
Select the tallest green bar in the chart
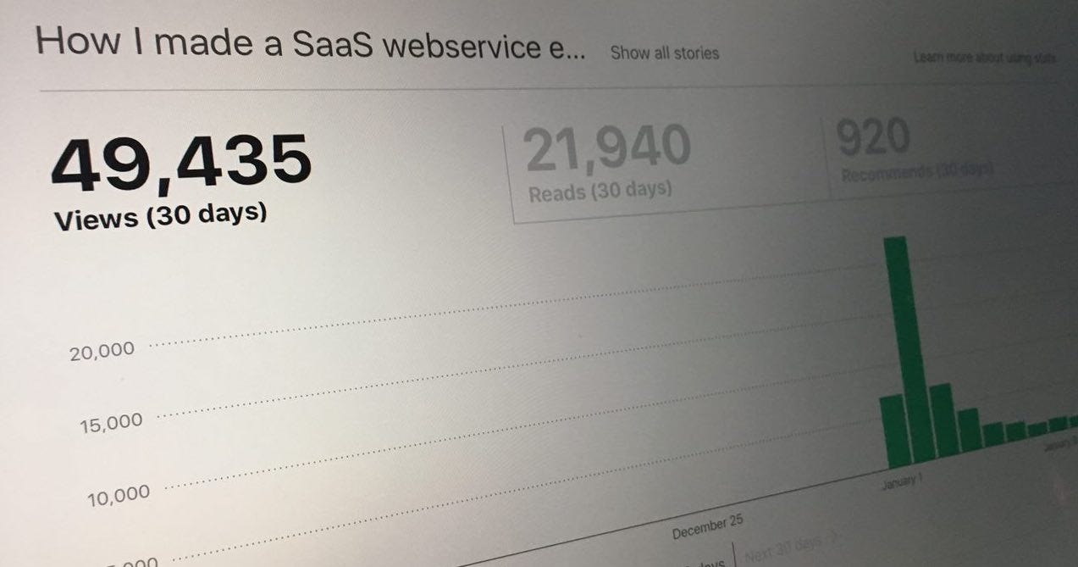coord(908,349)
